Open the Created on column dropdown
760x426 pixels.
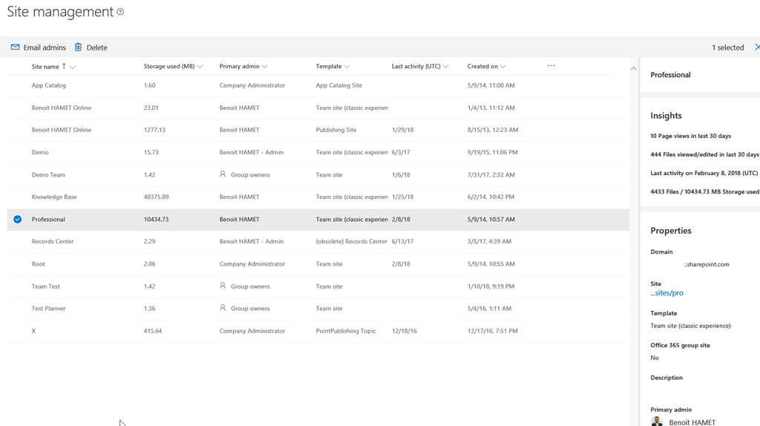click(503, 67)
